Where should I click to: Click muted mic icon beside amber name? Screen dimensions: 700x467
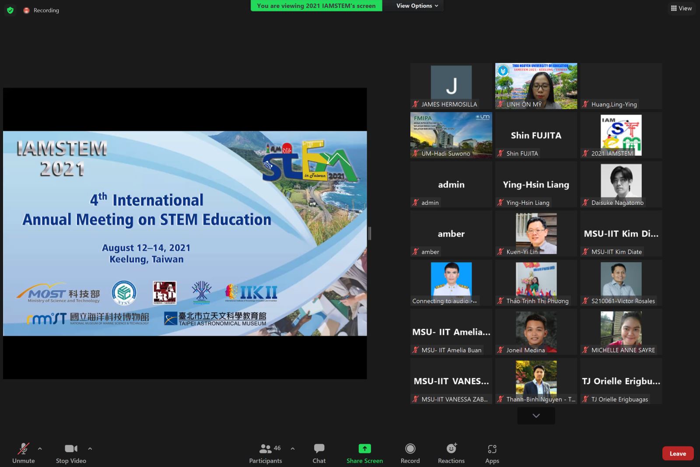[416, 252]
